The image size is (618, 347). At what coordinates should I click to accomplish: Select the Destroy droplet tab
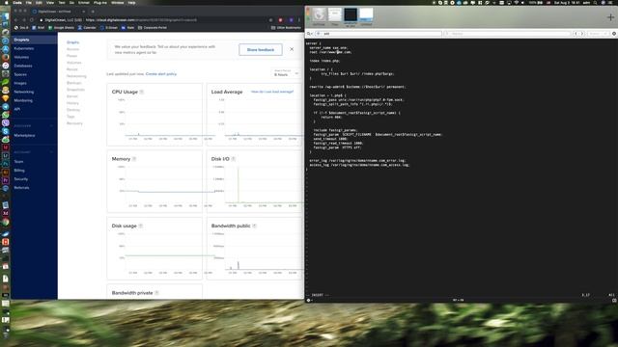click(73, 110)
